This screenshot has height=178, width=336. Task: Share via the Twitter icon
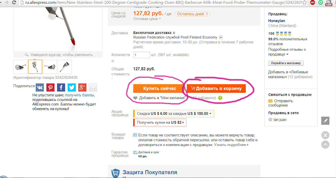[x=72, y=87]
